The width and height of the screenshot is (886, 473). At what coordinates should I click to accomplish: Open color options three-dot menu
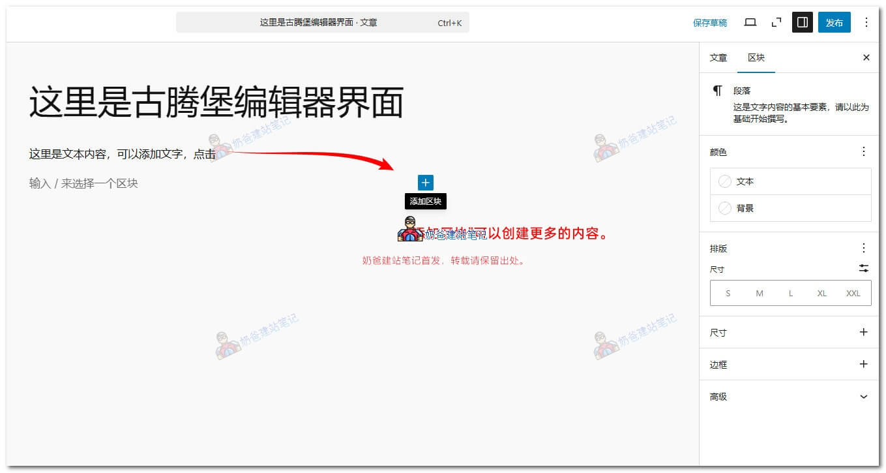863,151
